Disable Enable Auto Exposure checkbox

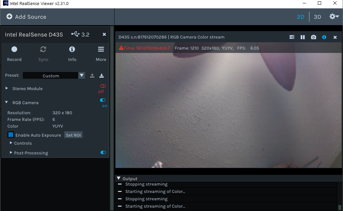10,135
